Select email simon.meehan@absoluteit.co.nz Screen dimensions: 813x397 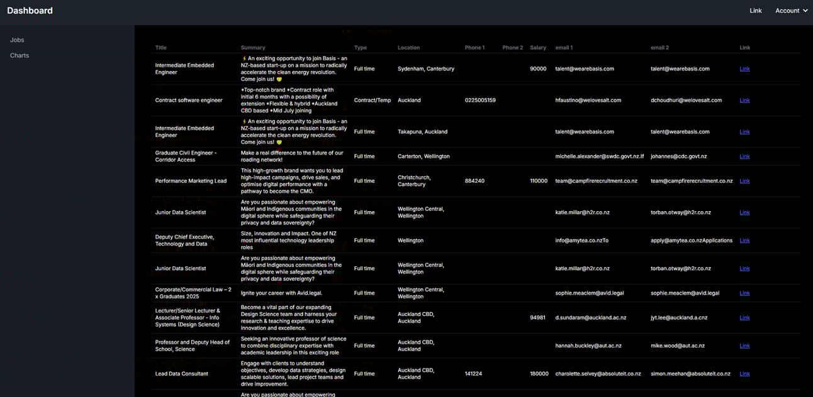point(690,374)
